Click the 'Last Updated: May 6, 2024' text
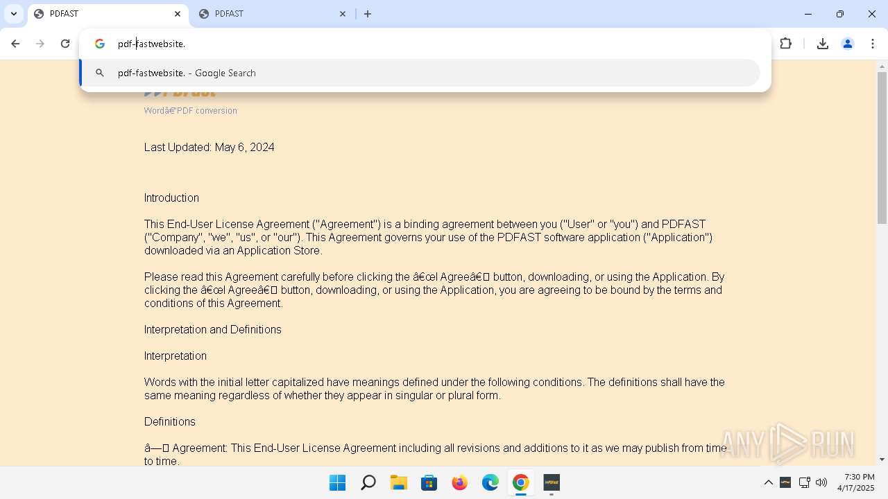 pos(210,147)
